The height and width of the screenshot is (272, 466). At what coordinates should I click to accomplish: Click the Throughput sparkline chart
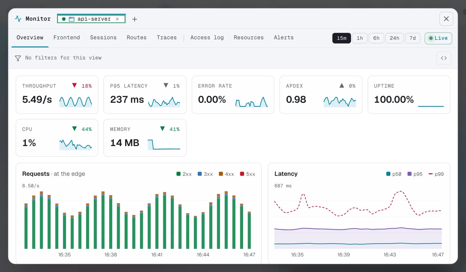pos(76,101)
